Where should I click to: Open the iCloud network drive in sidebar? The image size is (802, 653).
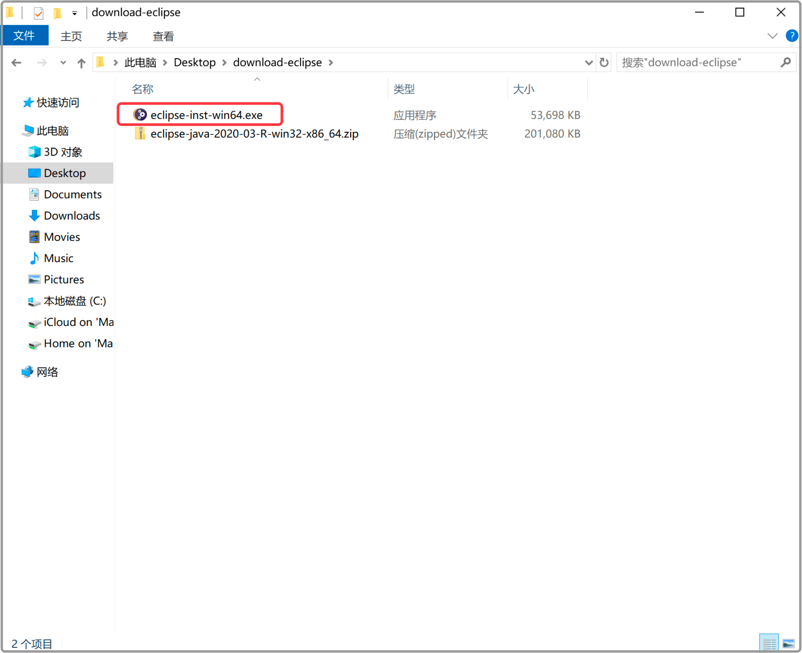click(x=78, y=323)
